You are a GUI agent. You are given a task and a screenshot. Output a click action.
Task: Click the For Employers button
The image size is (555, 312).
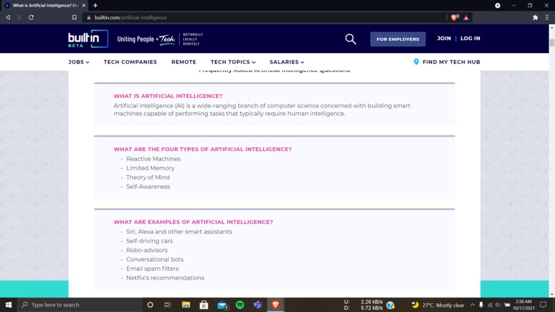(398, 39)
